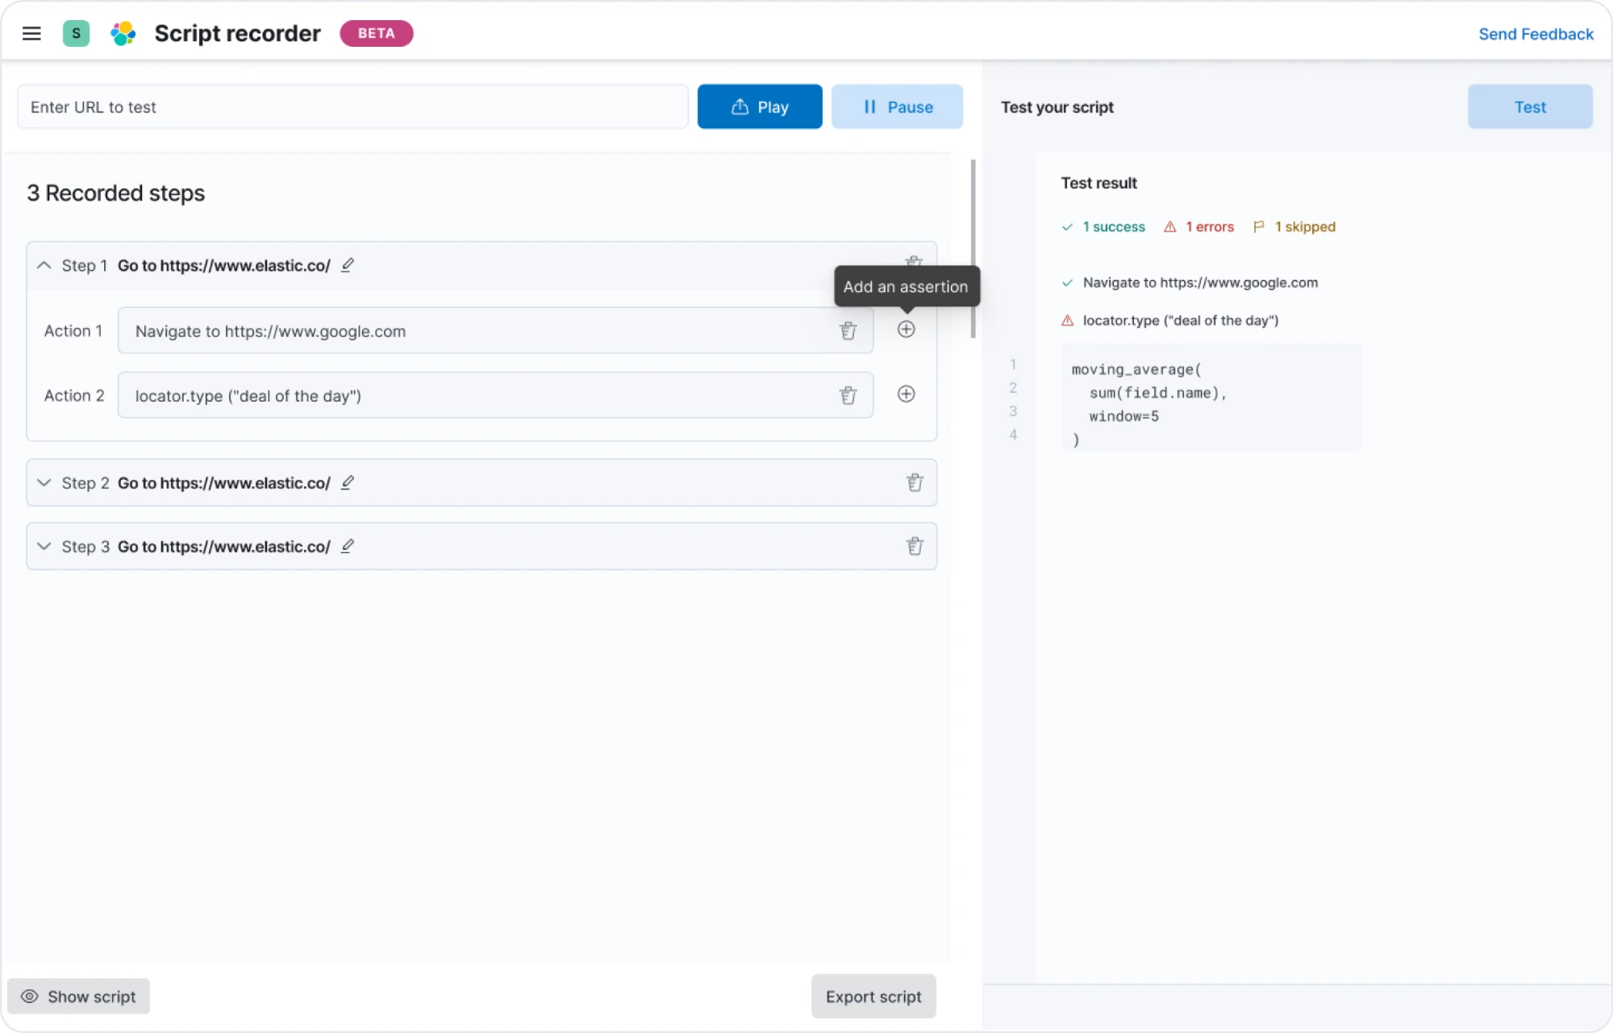Click the 3 Recorded steps heading

point(115,193)
